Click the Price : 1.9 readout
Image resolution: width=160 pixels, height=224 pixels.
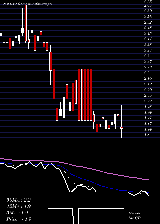19,219
